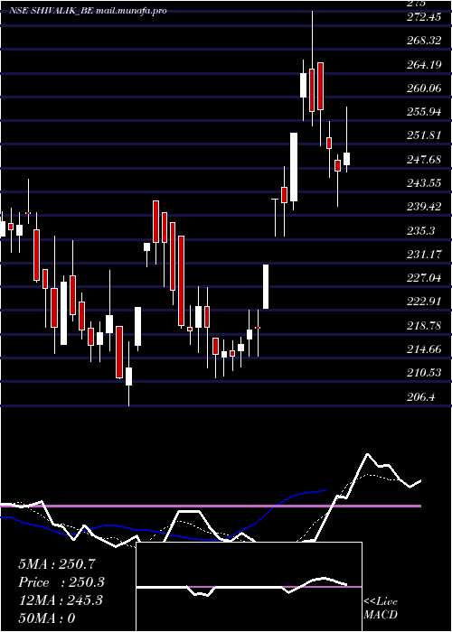The width and height of the screenshot is (452, 632).
Task: Select the Price : 250.3 readout
Action: tap(61, 582)
